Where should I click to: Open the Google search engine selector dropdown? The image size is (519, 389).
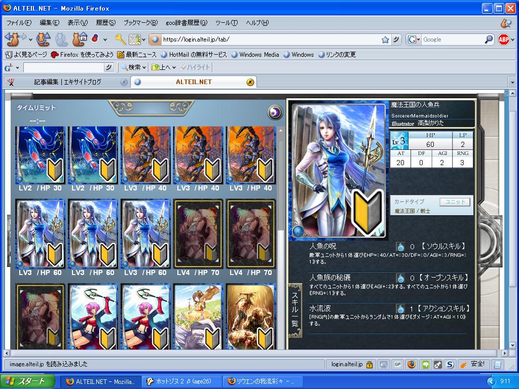pyautogui.click(x=414, y=40)
